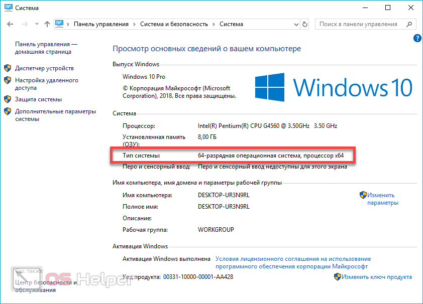Click product code 00331-10000-00001-AA428
The height and width of the screenshot is (304, 423).
[x=198, y=277]
